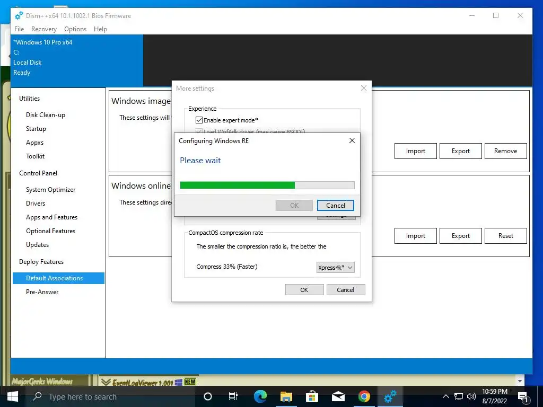Select Appxs in sidebar
The width and height of the screenshot is (543, 407).
click(34, 143)
